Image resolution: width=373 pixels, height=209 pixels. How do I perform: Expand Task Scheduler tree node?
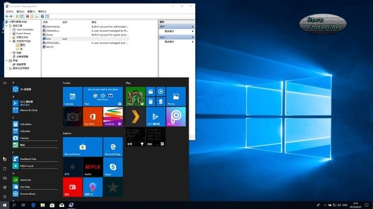pyautogui.click(x=10, y=30)
